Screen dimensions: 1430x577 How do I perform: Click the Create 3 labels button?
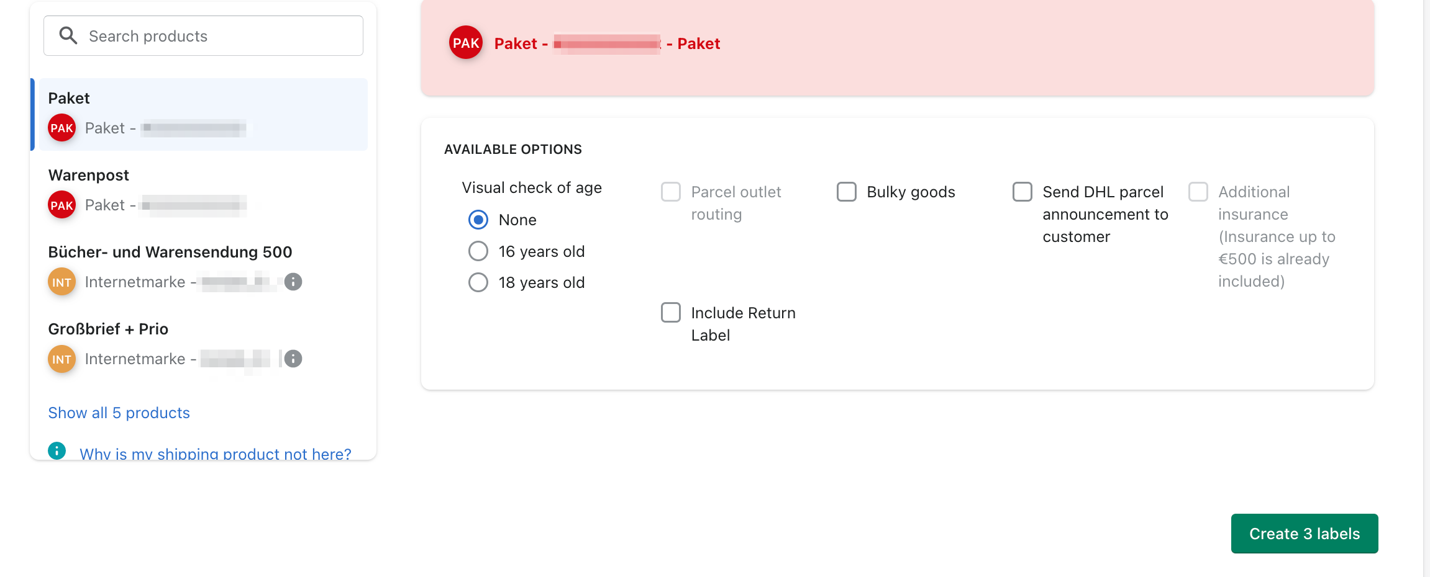pos(1305,534)
